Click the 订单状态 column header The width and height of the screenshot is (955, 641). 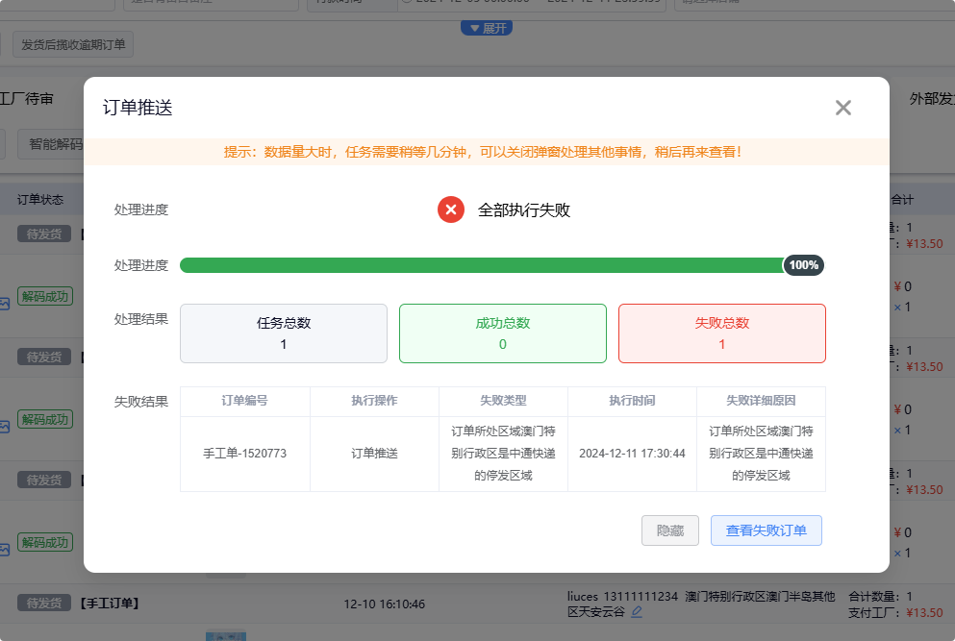pyautogui.click(x=40, y=200)
